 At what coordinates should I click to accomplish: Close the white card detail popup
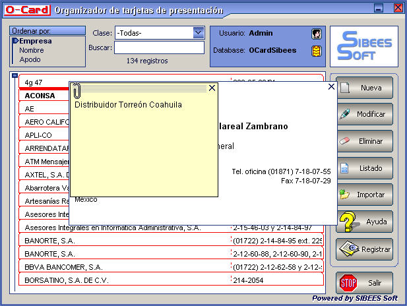pyautogui.click(x=331, y=86)
